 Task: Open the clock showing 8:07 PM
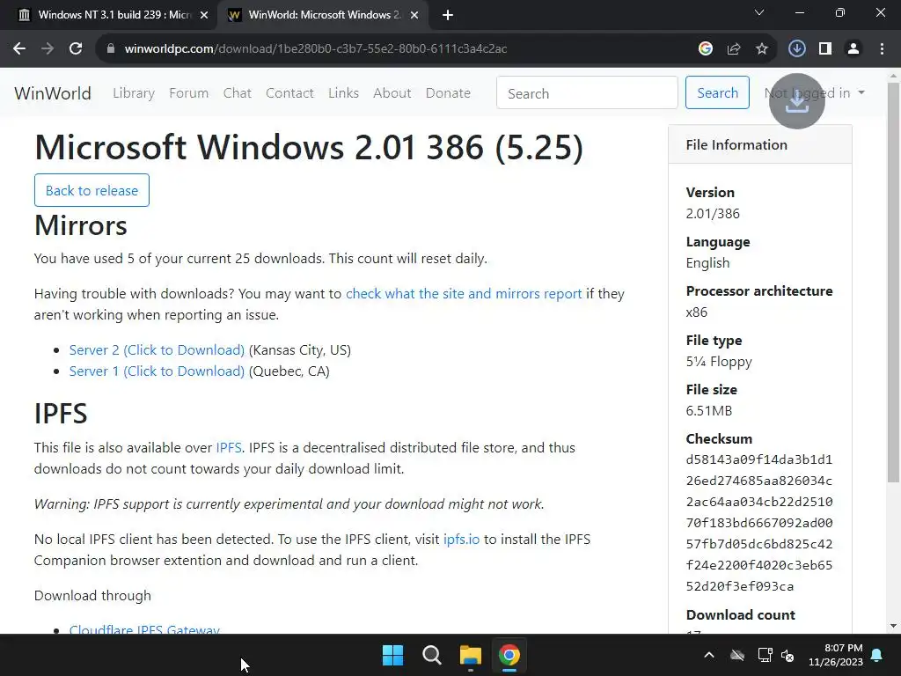click(836, 655)
